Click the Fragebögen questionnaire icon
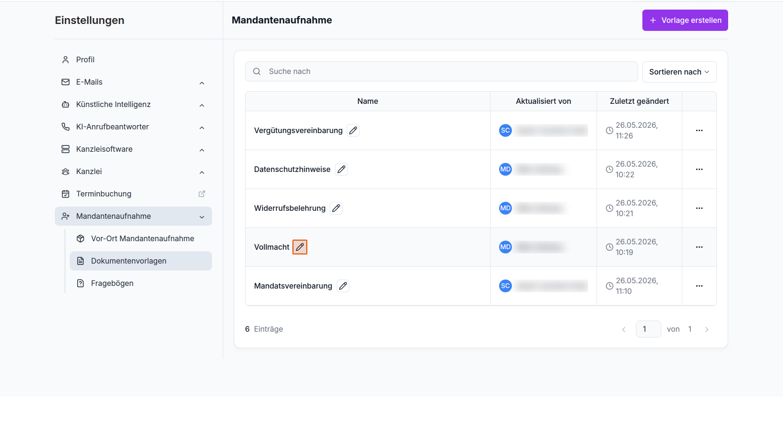The height and width of the screenshot is (427, 783). pos(80,283)
